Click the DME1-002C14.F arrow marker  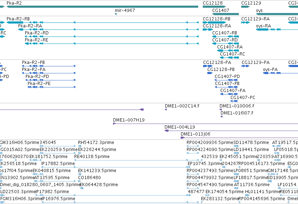166,110
